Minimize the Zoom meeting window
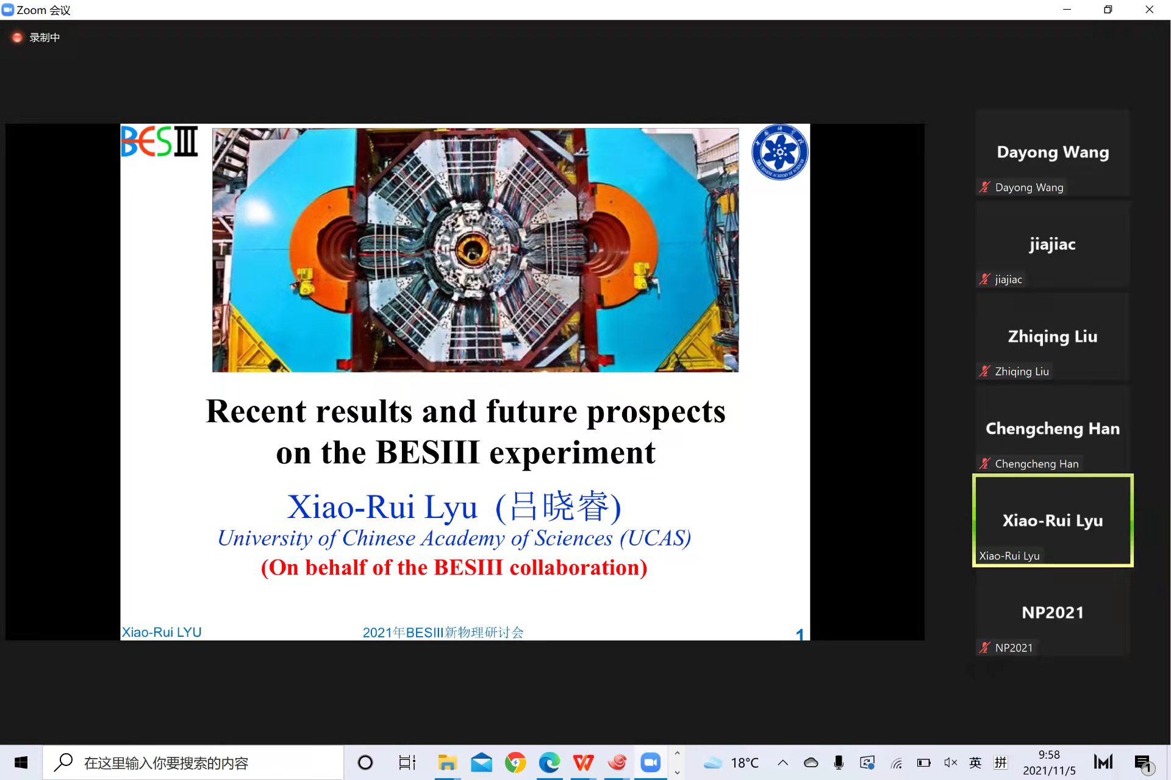Viewport: 1171px width, 780px height. (x=1067, y=10)
